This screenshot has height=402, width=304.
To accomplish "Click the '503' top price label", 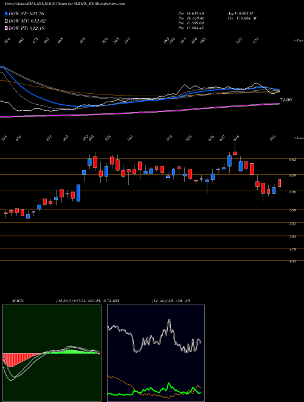I will click(83, 41).
